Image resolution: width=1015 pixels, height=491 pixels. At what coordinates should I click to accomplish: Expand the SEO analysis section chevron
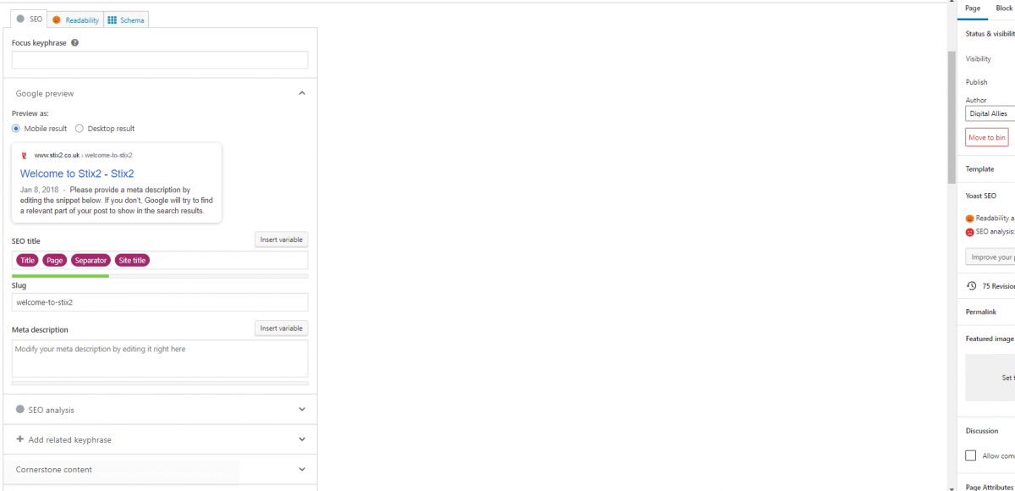302,409
